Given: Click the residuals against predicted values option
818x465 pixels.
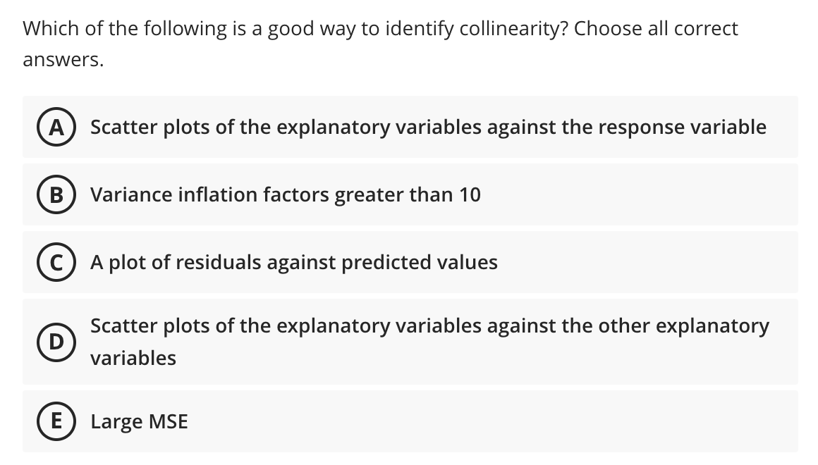Looking at the screenshot, I should [293, 263].
